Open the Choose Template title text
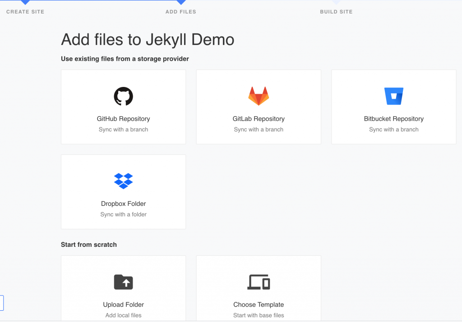Screen dimensions: 462x322 click(259, 304)
